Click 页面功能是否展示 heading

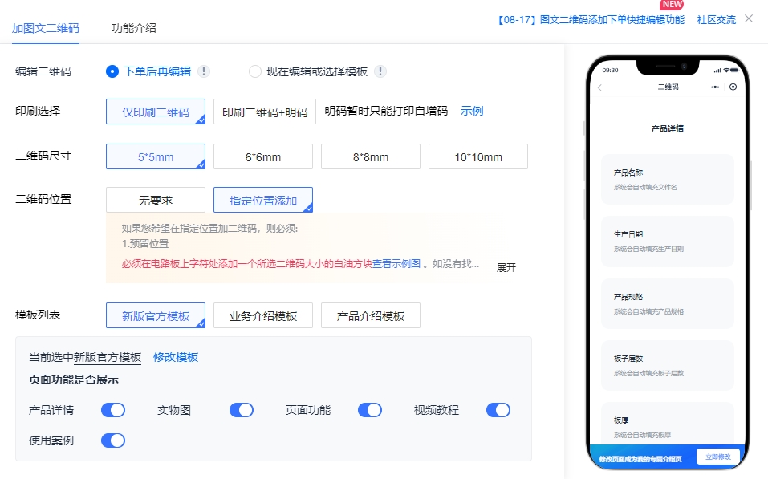click(74, 380)
